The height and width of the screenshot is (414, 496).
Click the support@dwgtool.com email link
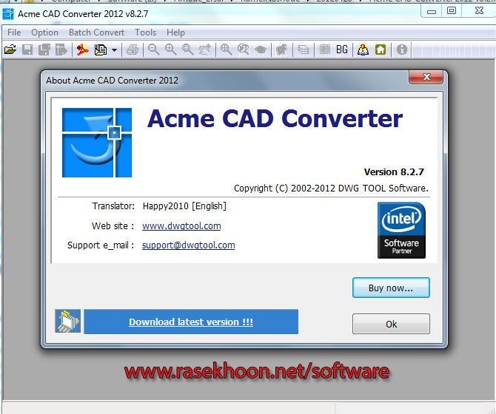(189, 245)
